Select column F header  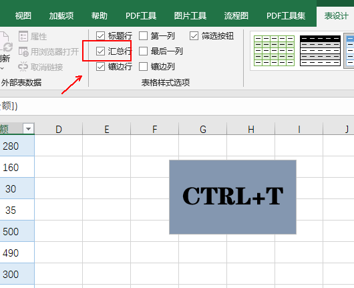[x=155, y=129]
